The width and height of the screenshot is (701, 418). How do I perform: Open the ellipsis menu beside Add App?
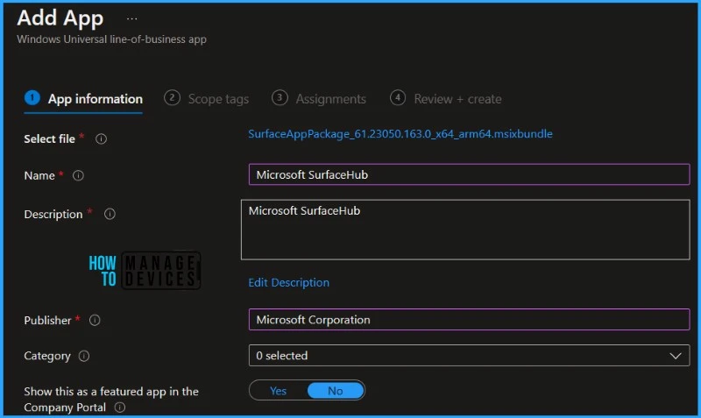click(x=132, y=19)
